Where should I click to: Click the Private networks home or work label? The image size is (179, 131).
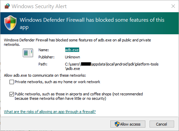point(57,82)
